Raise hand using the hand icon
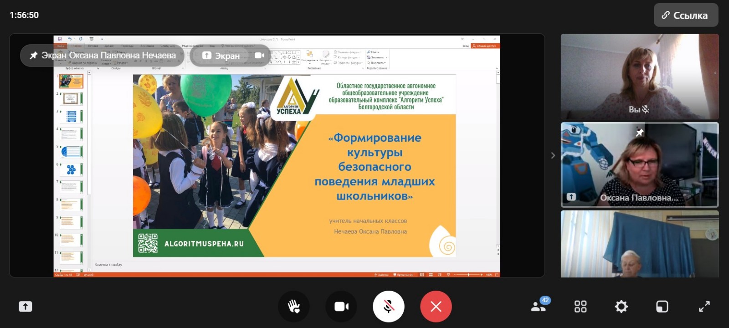Image resolution: width=729 pixels, height=328 pixels. (294, 307)
